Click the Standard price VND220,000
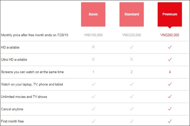190x126 pixels. [131, 35]
